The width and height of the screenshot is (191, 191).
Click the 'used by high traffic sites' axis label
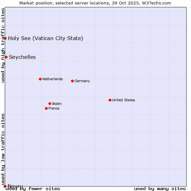tap(3, 45)
